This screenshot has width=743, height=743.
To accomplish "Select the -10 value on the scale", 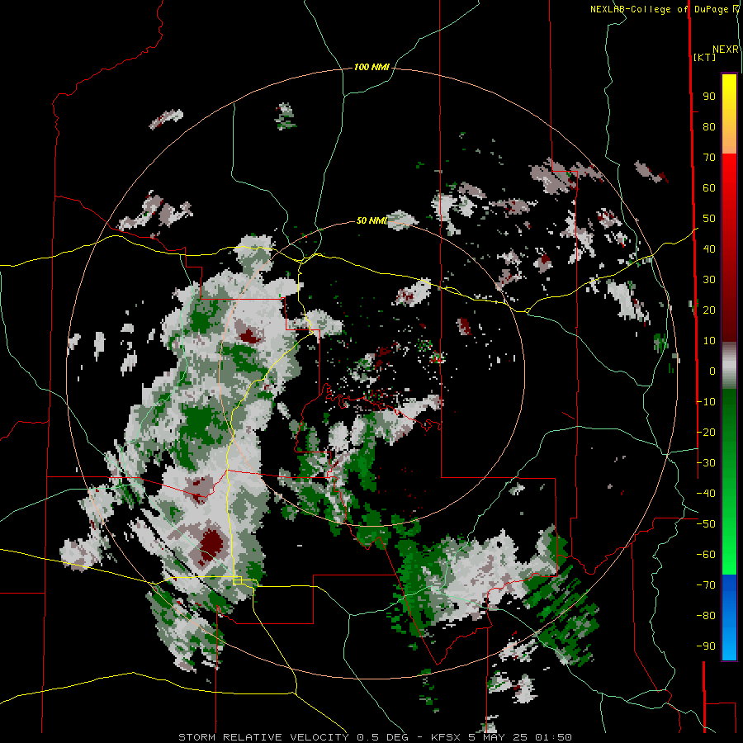I will (x=706, y=402).
